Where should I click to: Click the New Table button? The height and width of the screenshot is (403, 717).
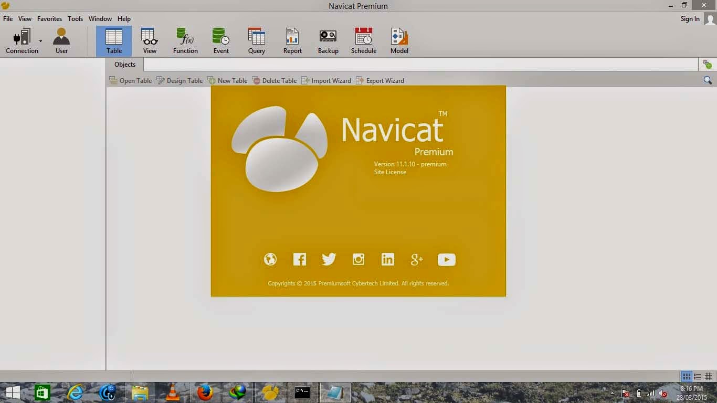click(x=227, y=81)
